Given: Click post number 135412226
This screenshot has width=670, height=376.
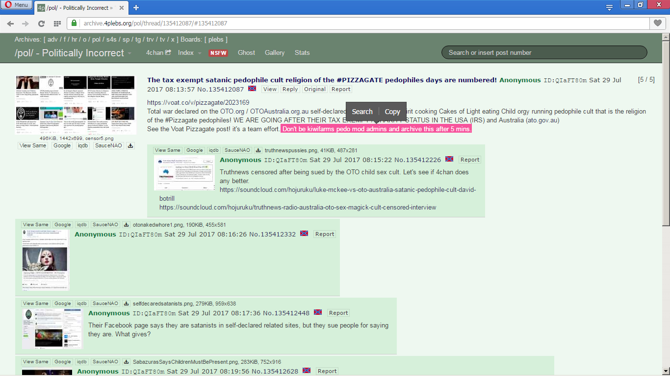Looking at the screenshot, I should 424,160.
